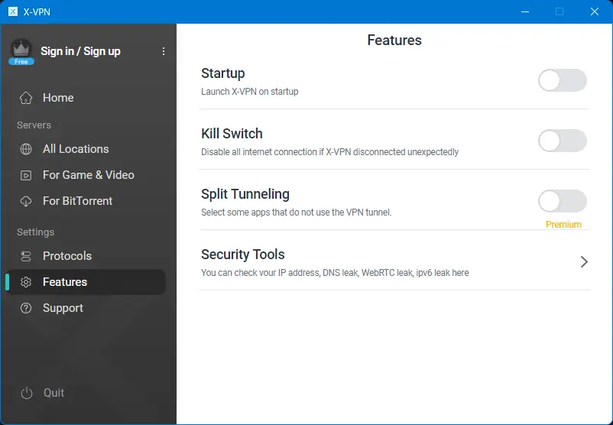
Task: Open the three-dot account options menu
Action: (164, 51)
